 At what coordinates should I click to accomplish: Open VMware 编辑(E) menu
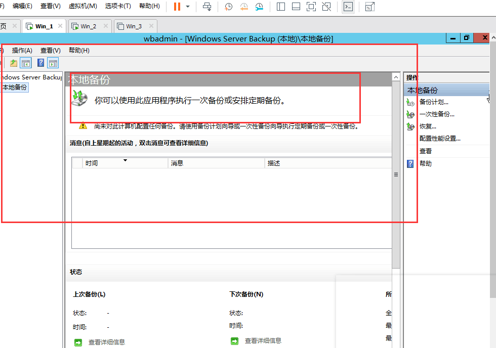(22, 6)
